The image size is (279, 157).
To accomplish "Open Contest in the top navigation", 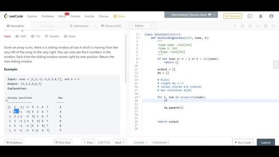I will [75, 16].
